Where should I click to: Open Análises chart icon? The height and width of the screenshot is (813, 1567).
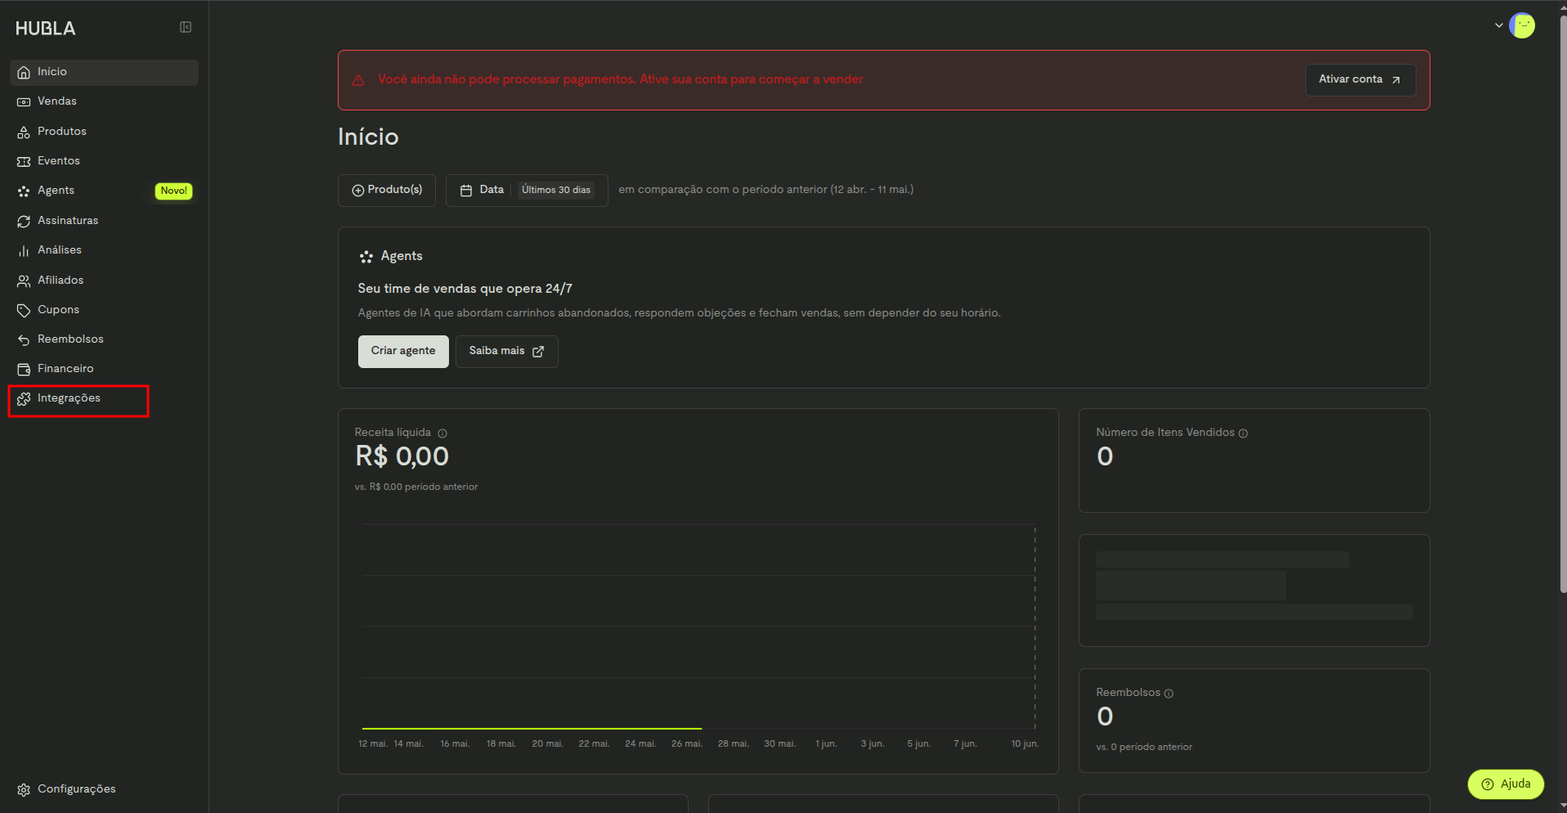24,250
